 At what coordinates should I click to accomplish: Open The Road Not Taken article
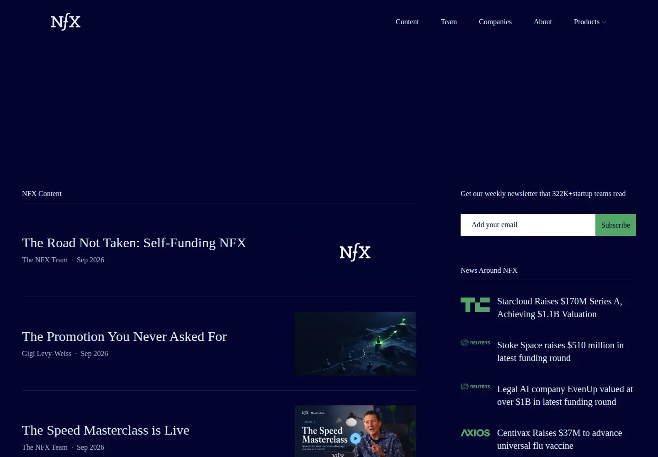(x=134, y=243)
